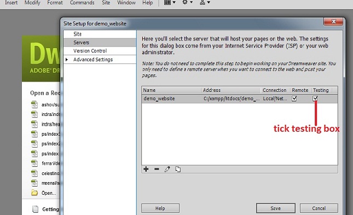Open recent file starting with ashok

pyautogui.click(x=51, y=104)
